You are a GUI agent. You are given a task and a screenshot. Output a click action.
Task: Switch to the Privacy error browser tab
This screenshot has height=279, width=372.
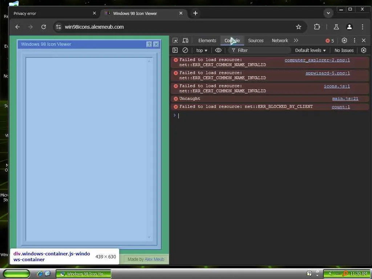pos(54,13)
